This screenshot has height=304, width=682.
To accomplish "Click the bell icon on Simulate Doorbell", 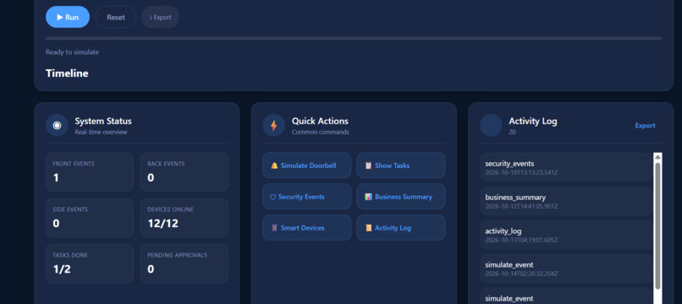I will (x=274, y=166).
